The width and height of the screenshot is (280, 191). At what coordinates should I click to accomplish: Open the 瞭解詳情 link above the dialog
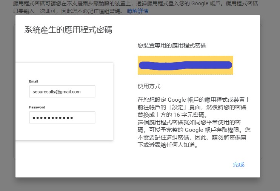click(137, 11)
